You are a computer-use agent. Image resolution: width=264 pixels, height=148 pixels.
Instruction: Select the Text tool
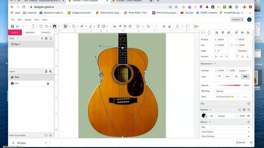(x=99, y=26)
